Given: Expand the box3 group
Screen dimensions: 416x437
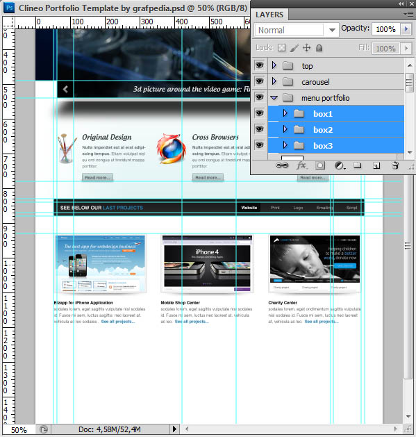Looking at the screenshot, I should tap(285, 145).
